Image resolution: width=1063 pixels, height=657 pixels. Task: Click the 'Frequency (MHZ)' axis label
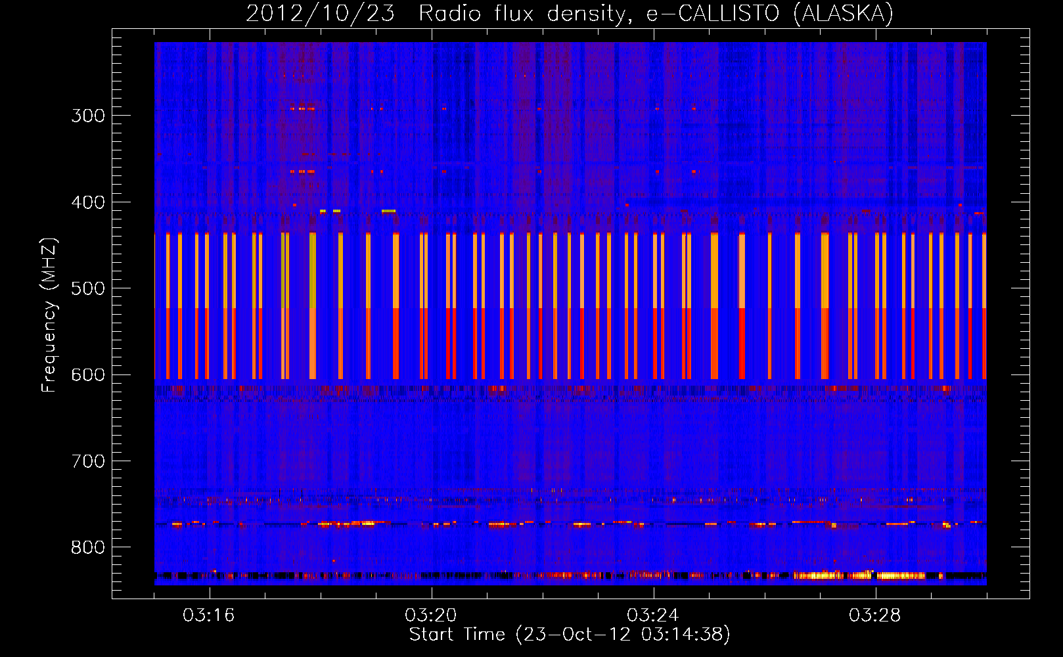point(49,315)
